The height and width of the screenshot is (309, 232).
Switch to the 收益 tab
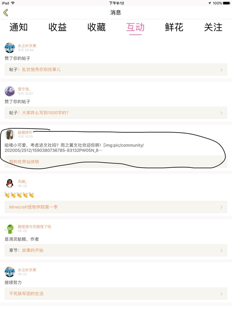coord(57,27)
